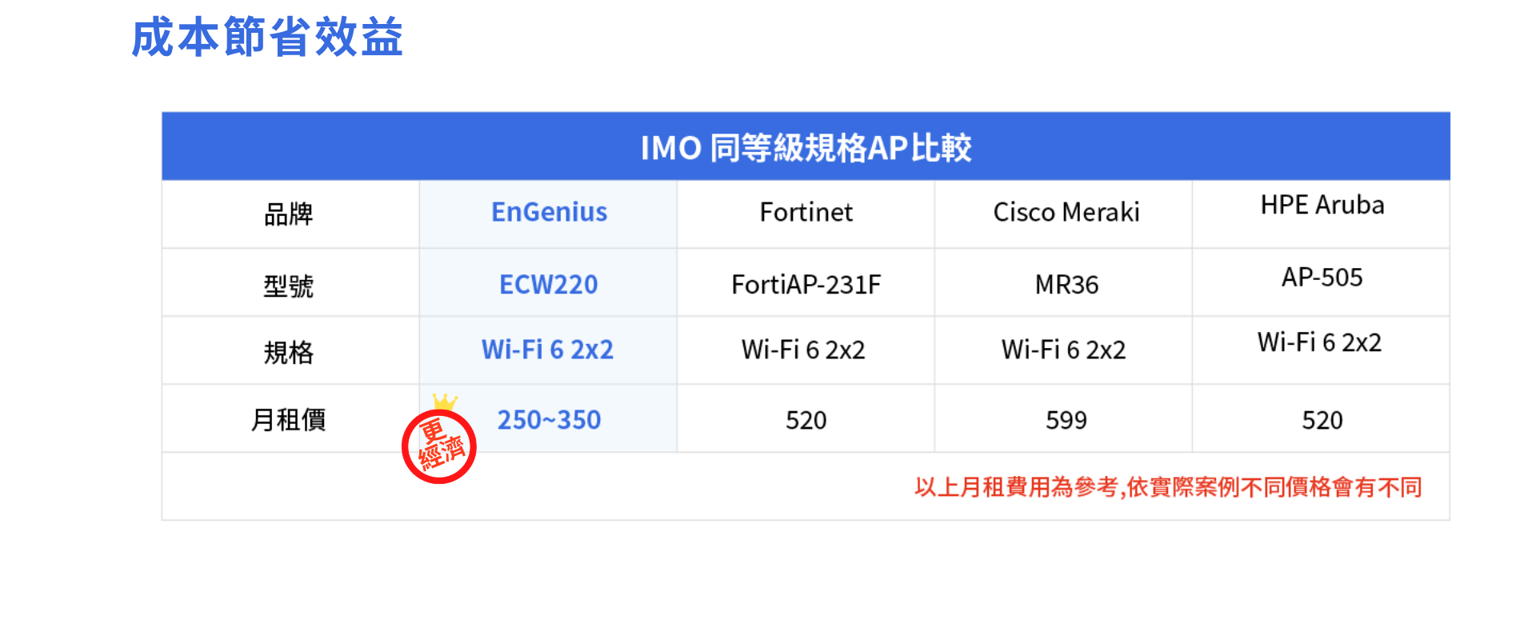Click the 250~350 monthly price
This screenshot has height=640, width=1536.
click(549, 420)
